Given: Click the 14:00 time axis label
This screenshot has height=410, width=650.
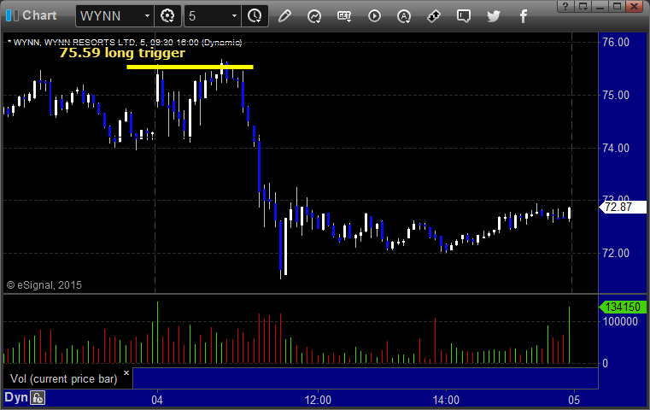Looking at the screenshot, I should (x=446, y=400).
